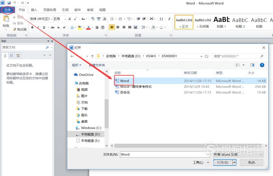Viewport: 273px width, 176px height.
Task: Toggle Subscript formatting
Action: [x=59, y=27]
